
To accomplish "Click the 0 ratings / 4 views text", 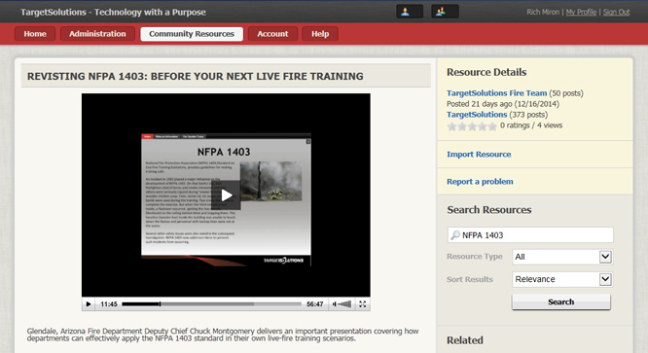I will [531, 125].
